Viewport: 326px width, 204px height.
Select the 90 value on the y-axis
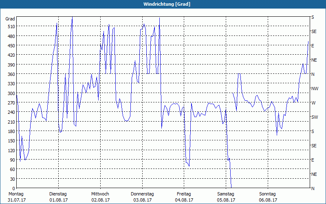pos(13,160)
